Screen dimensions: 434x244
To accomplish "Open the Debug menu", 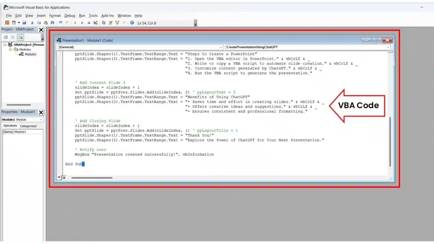I will 70,16.
